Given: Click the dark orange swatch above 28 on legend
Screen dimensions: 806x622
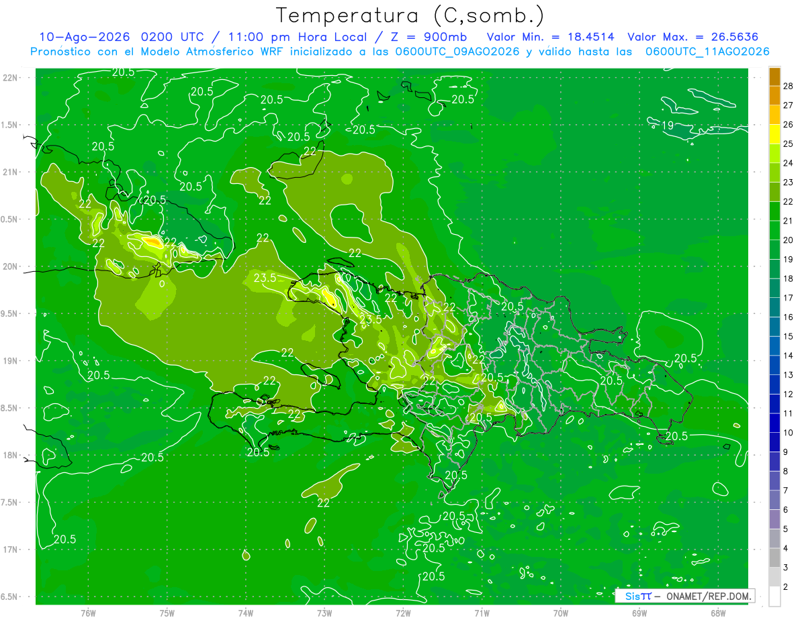Looking at the screenshot, I should click(x=774, y=76).
